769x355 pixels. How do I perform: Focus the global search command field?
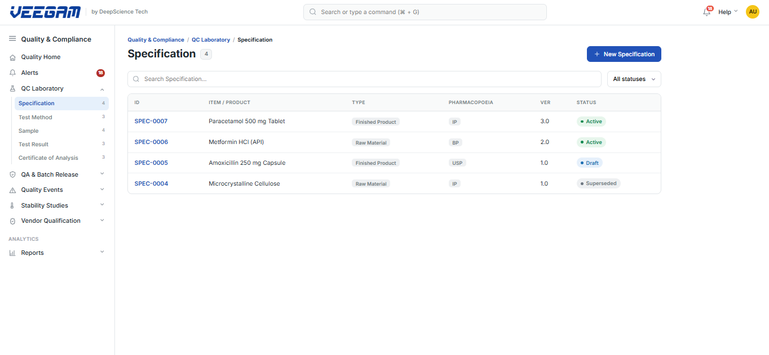[425, 12]
